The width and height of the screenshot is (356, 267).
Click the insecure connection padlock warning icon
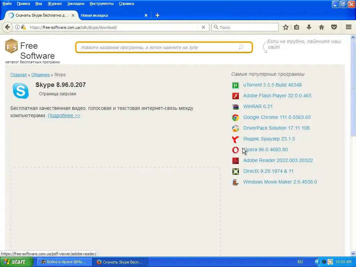click(x=23, y=27)
